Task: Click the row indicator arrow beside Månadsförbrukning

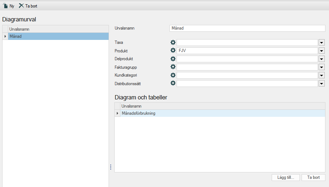Action: coord(117,113)
